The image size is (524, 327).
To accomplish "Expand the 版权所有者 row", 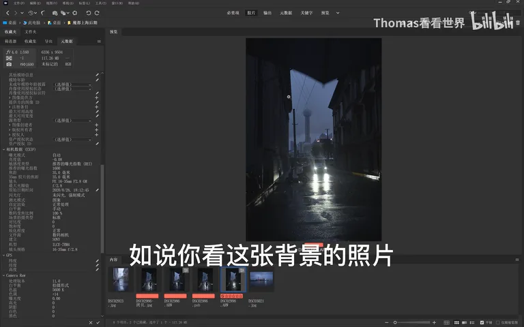I will click(10, 130).
